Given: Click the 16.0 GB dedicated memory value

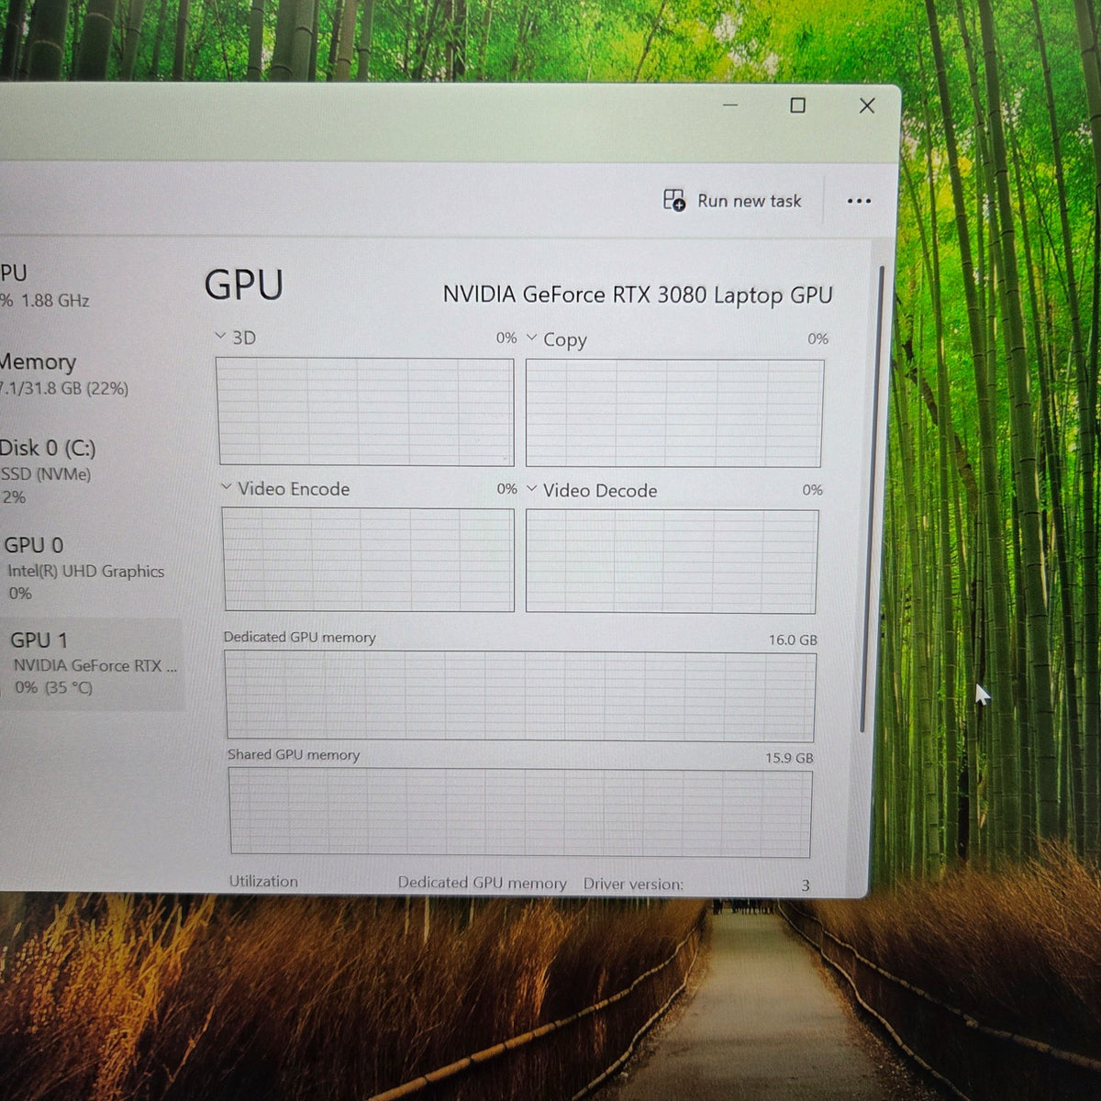Looking at the screenshot, I should point(793,639).
